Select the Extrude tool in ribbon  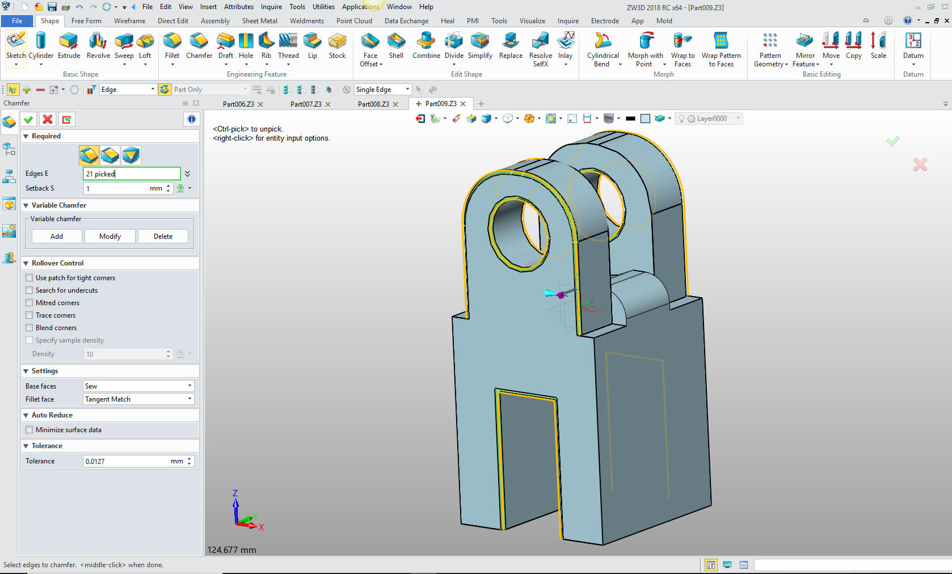(x=69, y=45)
